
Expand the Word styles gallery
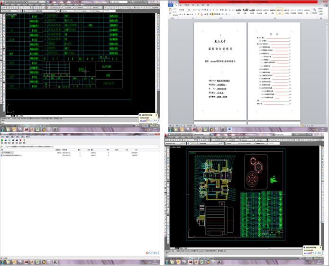(312, 14)
